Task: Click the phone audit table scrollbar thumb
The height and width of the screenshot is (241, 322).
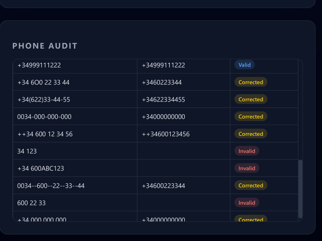Action: coord(300,189)
